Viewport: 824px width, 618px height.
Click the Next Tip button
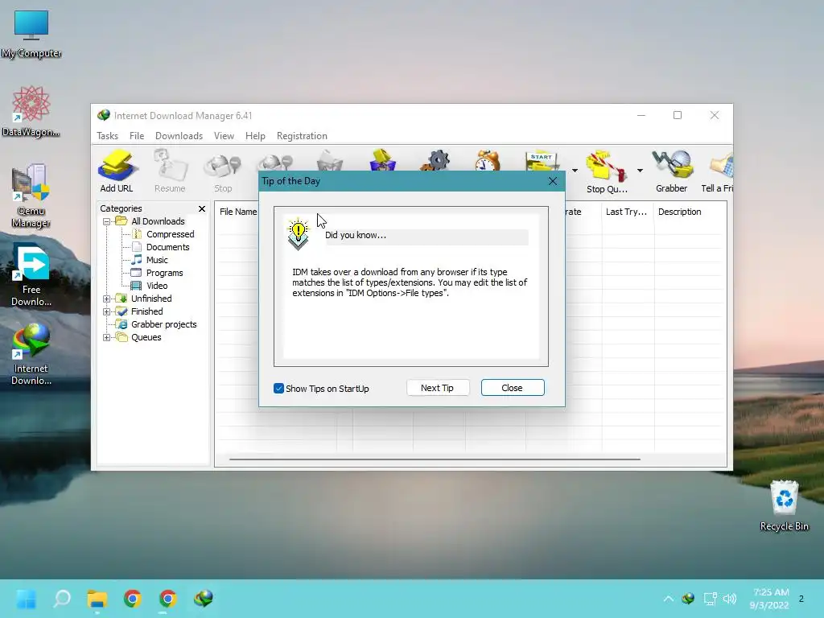[437, 388]
